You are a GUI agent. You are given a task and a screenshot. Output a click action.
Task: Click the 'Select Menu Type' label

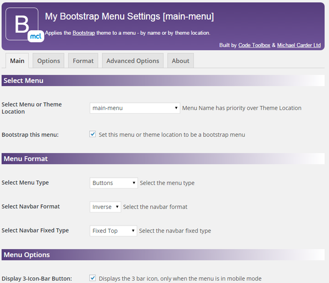point(25,182)
